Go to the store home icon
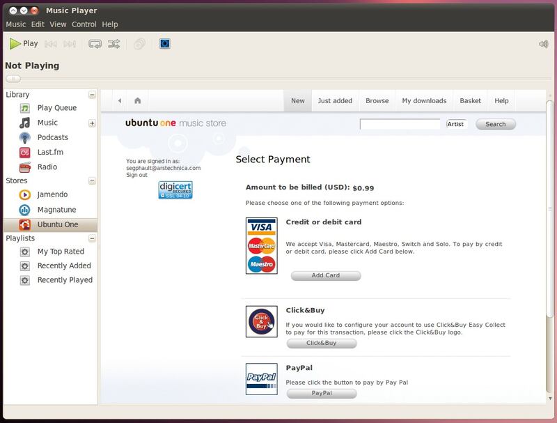The height and width of the screenshot is (423, 557). [138, 100]
